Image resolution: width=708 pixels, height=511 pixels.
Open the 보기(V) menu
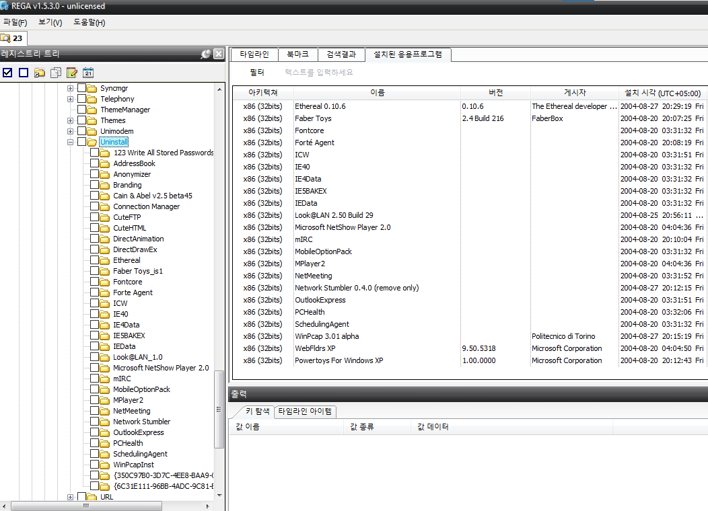(x=50, y=22)
